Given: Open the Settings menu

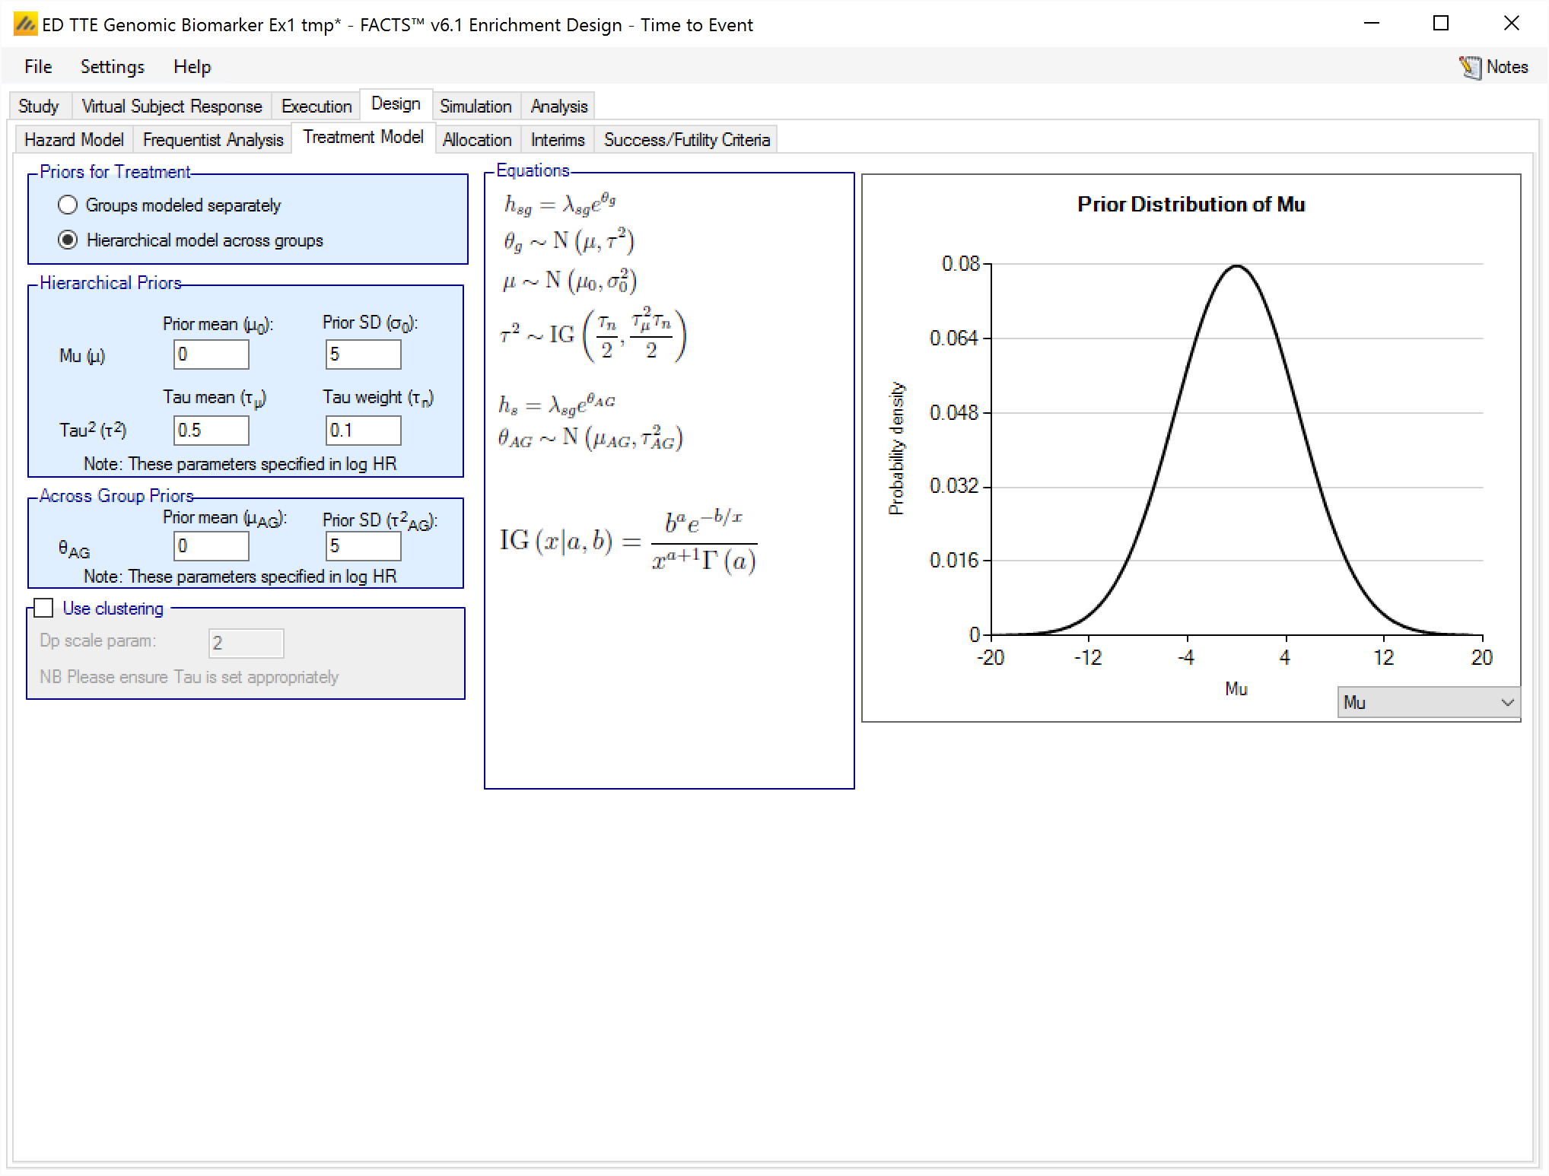Looking at the screenshot, I should click(112, 67).
